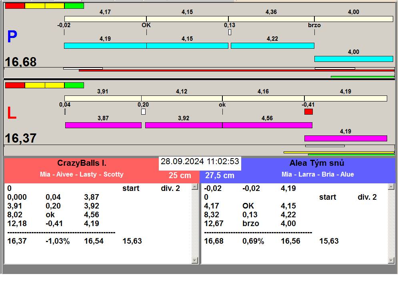Click the red start light in lane P

coord(15,6)
